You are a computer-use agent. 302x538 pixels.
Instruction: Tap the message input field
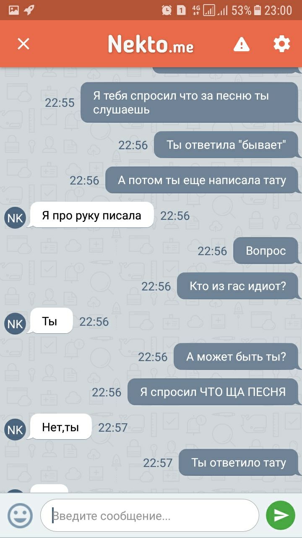(150, 516)
